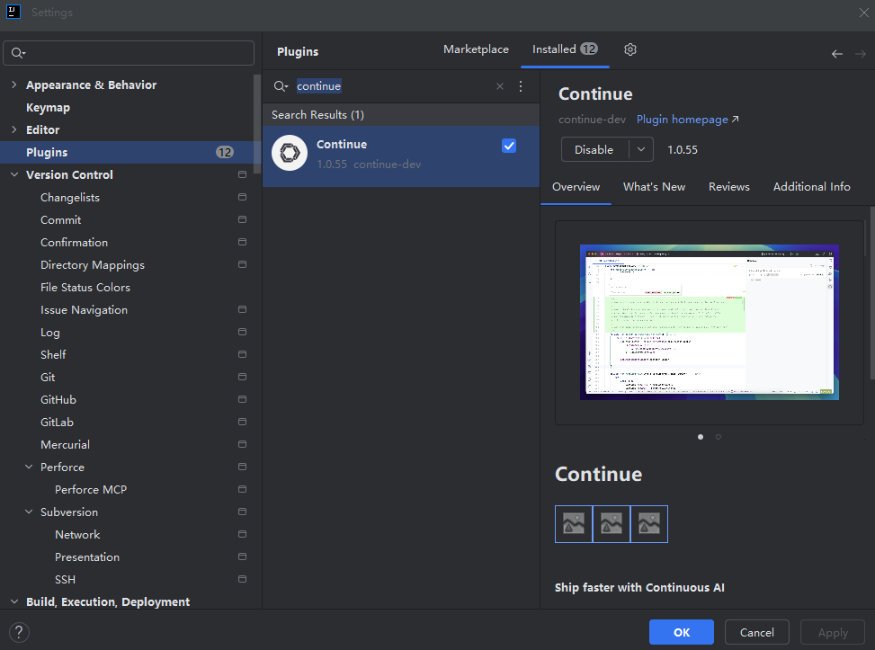The height and width of the screenshot is (650, 875).
Task: Collapse the Version Control tree node
Action: coord(13,175)
